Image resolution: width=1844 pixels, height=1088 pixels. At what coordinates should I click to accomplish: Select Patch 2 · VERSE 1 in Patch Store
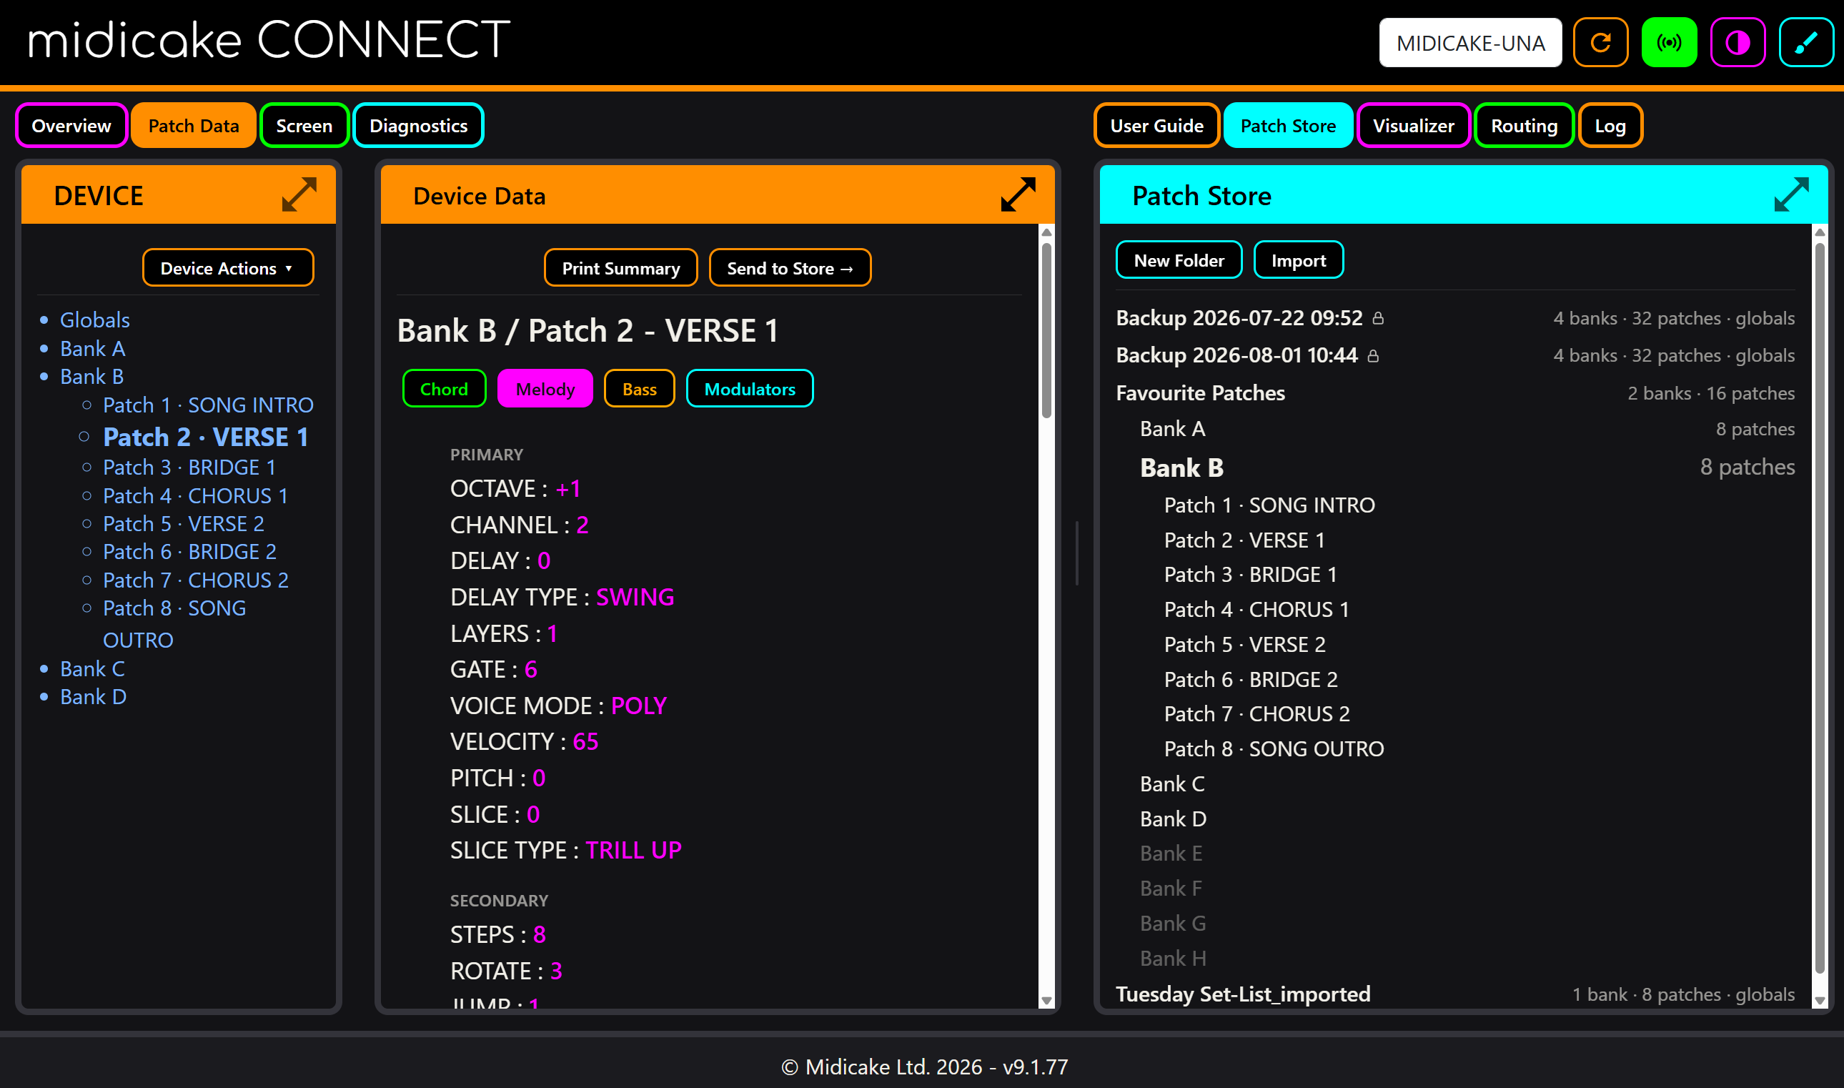click(1244, 540)
